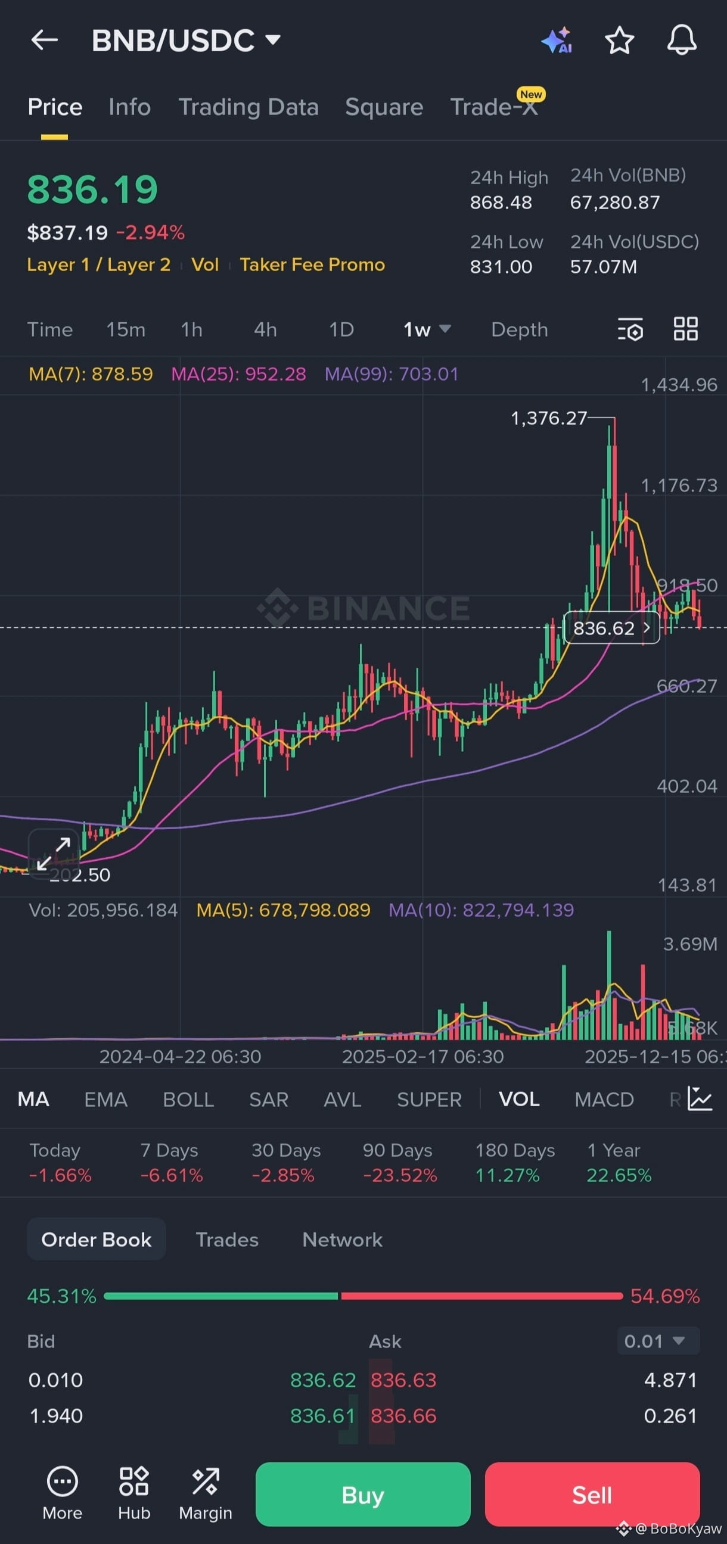Select the 4h chart interval
Image resolution: width=727 pixels, height=1544 pixels.
[x=265, y=329]
